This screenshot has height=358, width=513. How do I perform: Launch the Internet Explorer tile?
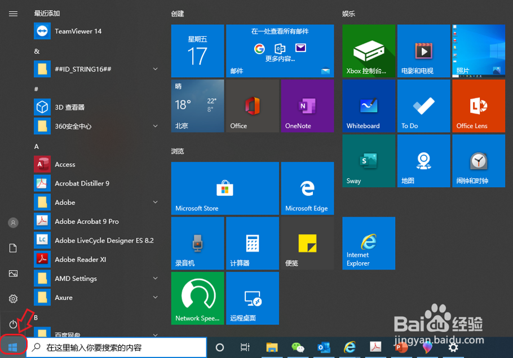point(369,243)
